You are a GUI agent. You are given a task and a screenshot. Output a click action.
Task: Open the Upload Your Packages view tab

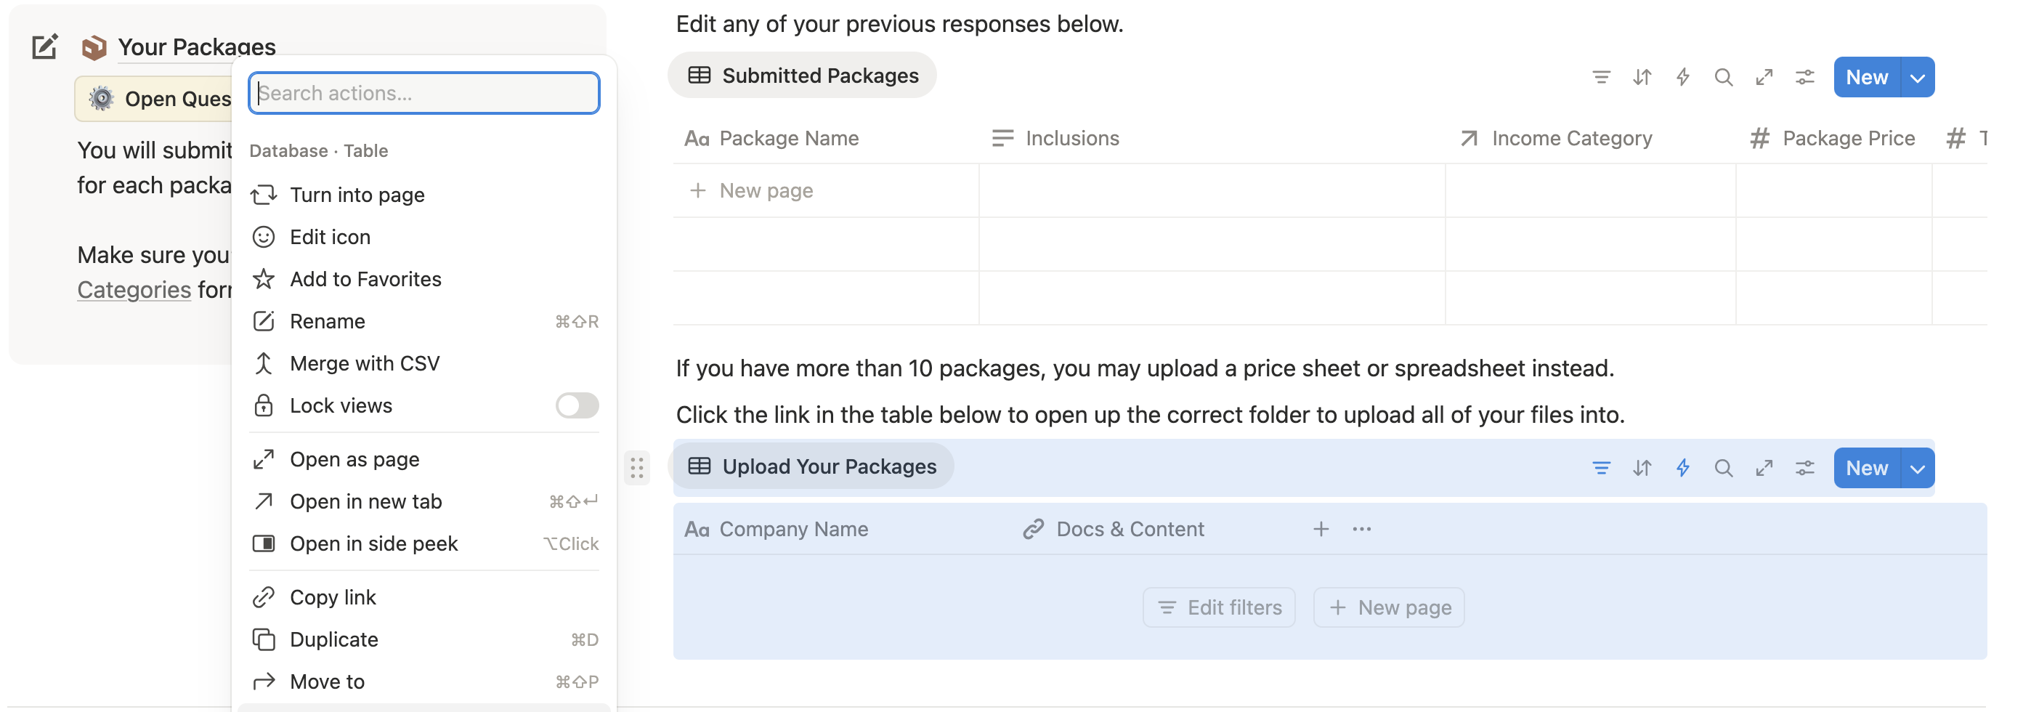[x=813, y=466]
